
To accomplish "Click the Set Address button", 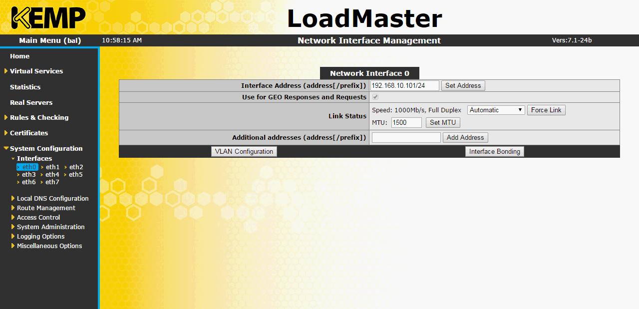I will click(463, 85).
